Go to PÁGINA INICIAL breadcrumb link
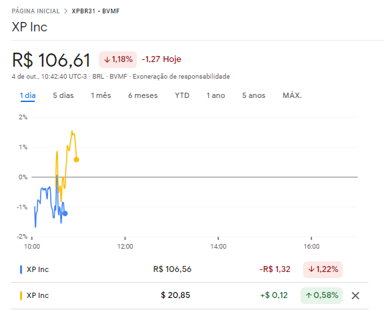This screenshot has height=310, width=384. pos(36,11)
